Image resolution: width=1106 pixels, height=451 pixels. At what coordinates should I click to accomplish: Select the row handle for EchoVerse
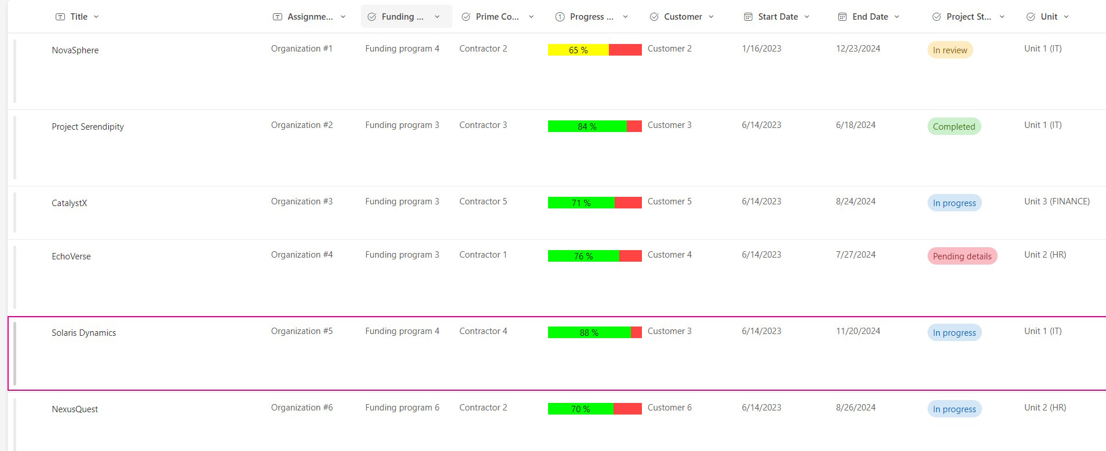pos(15,277)
